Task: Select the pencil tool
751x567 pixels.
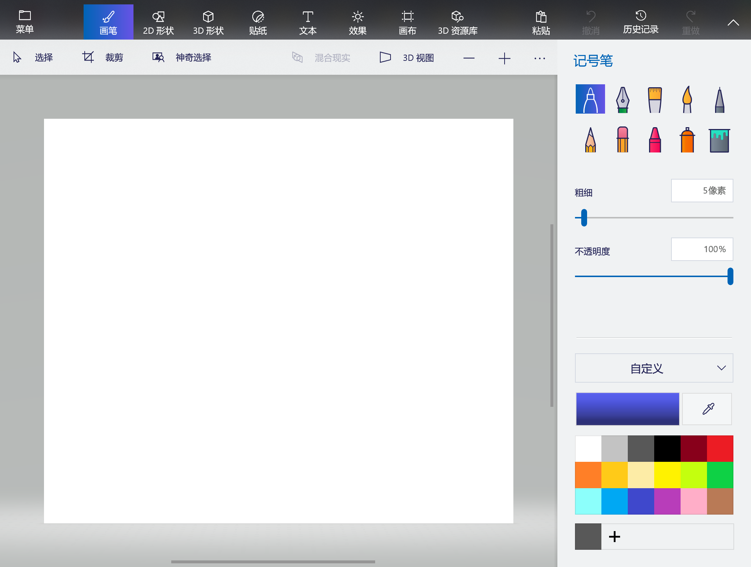Action: 590,140
